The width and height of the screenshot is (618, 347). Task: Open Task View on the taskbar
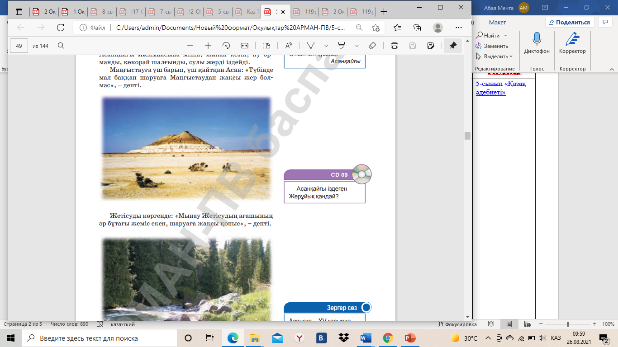tap(210, 338)
